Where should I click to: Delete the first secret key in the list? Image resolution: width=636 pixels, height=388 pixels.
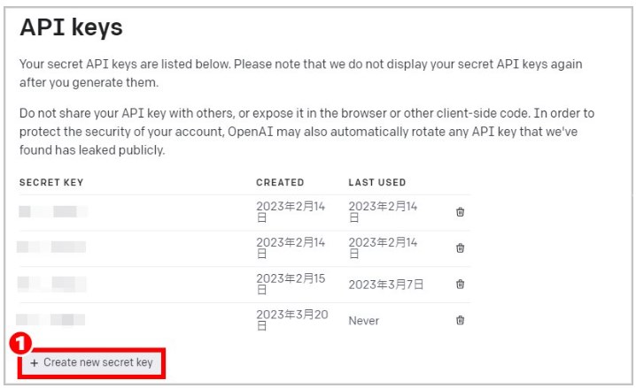point(460,212)
